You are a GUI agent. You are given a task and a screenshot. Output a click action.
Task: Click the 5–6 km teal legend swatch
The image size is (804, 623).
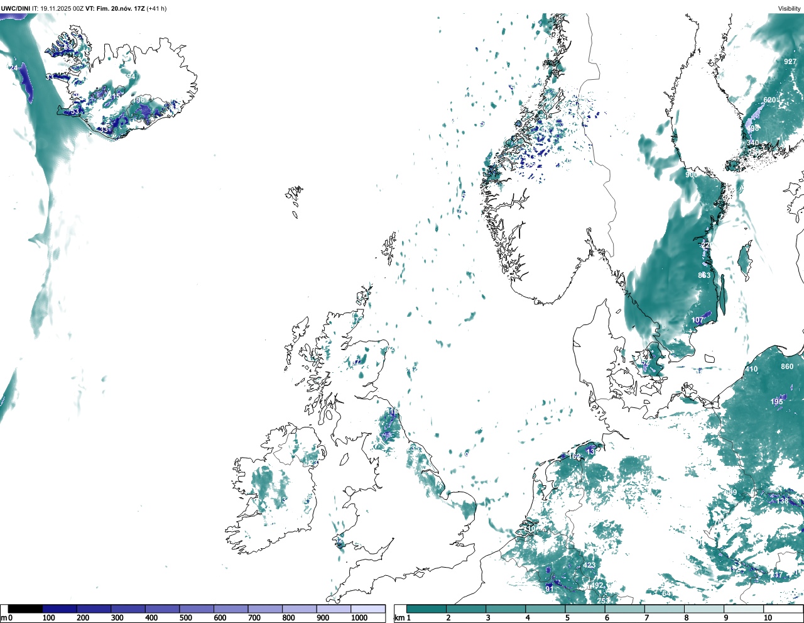585,609
